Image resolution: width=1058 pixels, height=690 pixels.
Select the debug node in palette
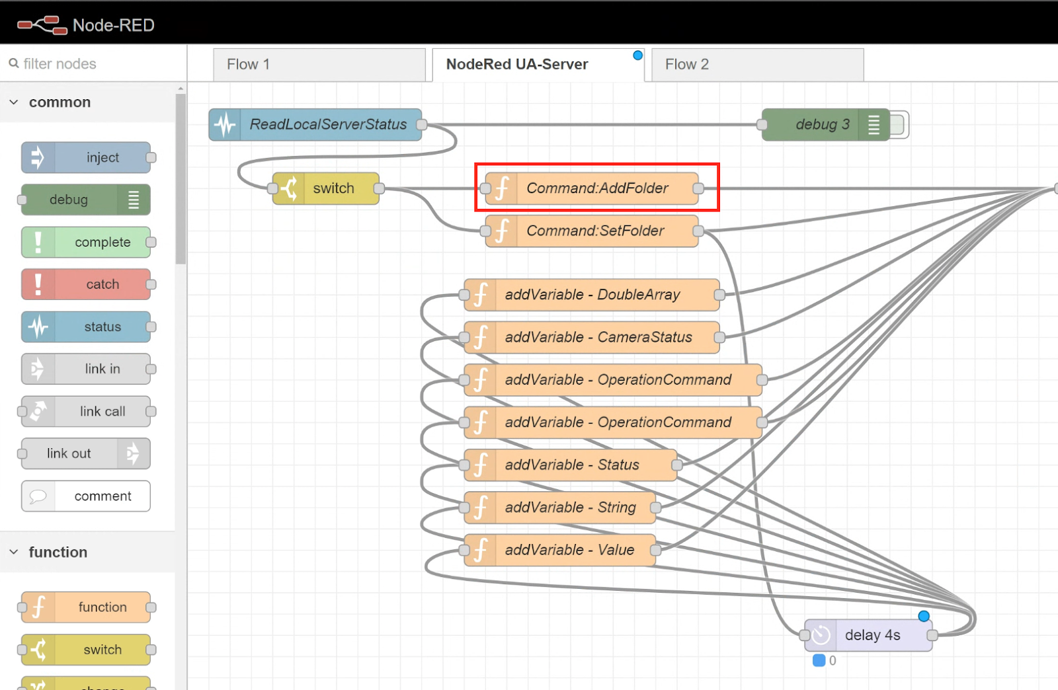[86, 200]
